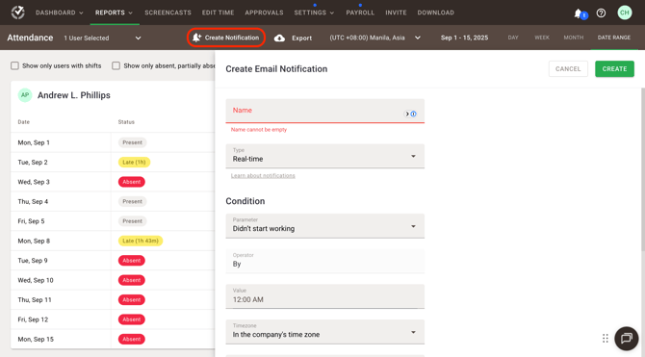Click the grid dots drag handle icon

606,338
